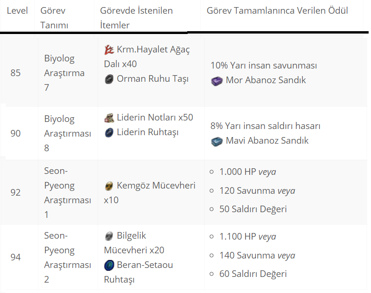Screen dimensions: 371x293
Task: Open the Mor Abanoz Sandık link text
Action: (266, 80)
